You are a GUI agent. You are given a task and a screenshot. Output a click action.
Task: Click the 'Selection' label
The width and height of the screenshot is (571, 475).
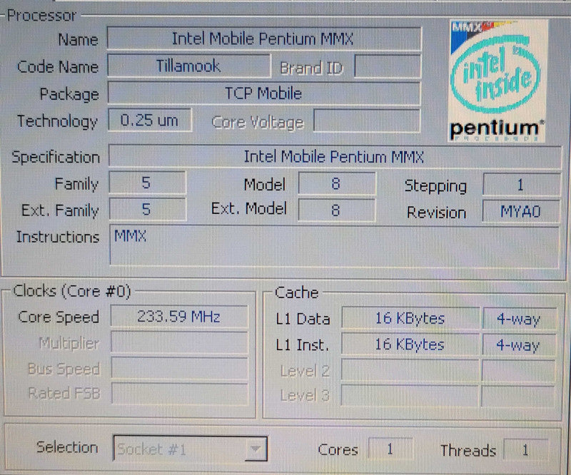tap(67, 447)
